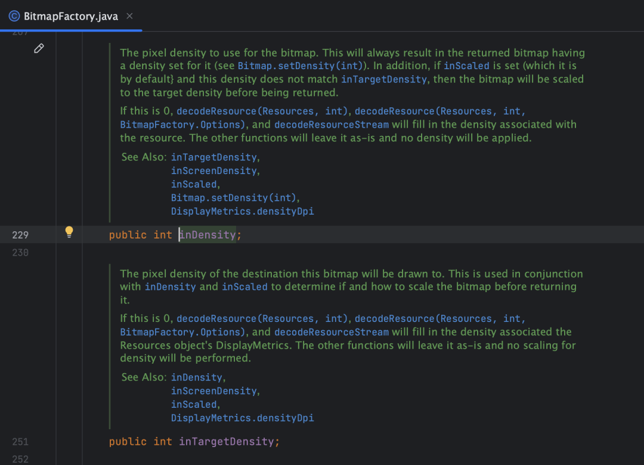Screen dimensions: 644x465
Task: Open inScaled in inDensity's See Also list
Action: point(194,184)
